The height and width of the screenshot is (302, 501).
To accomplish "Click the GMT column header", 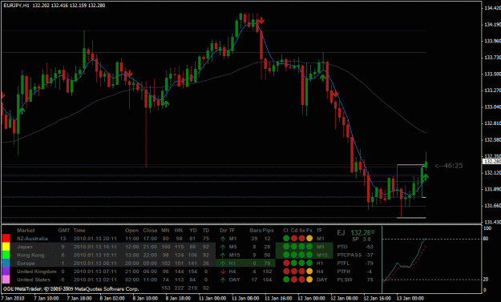I will pyautogui.click(x=64, y=230).
